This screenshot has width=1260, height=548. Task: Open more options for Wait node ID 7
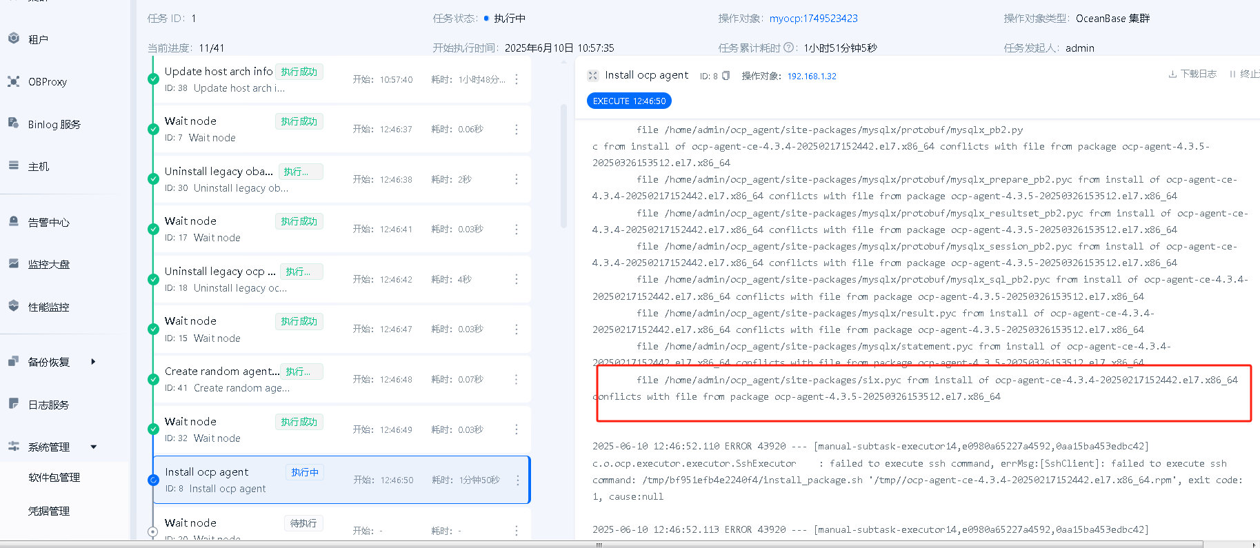click(x=517, y=130)
